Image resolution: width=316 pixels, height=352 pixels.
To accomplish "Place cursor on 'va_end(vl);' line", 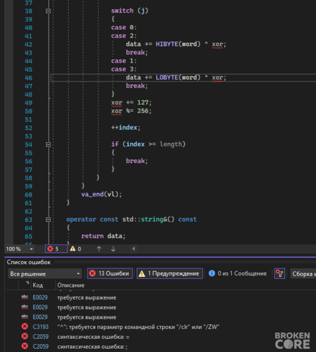I will point(101,194).
